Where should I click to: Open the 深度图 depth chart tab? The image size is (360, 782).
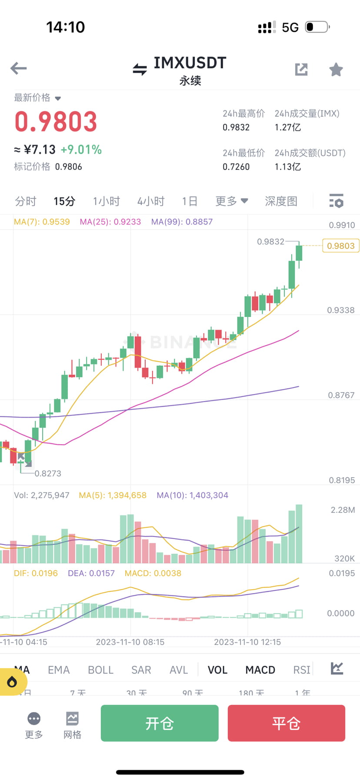pyautogui.click(x=280, y=201)
